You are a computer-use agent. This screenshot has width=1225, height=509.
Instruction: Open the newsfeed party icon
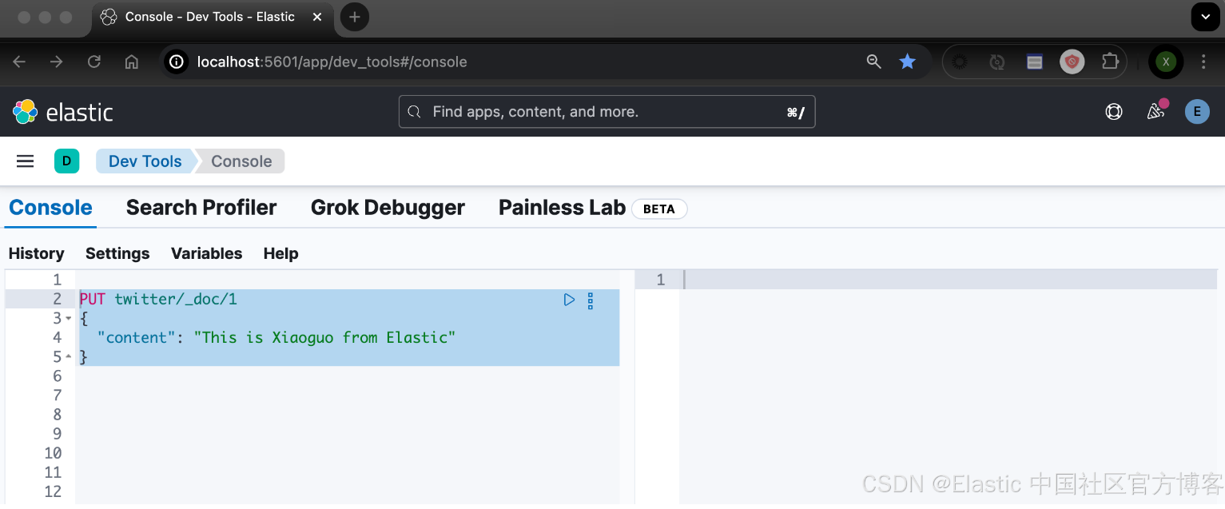click(x=1155, y=112)
